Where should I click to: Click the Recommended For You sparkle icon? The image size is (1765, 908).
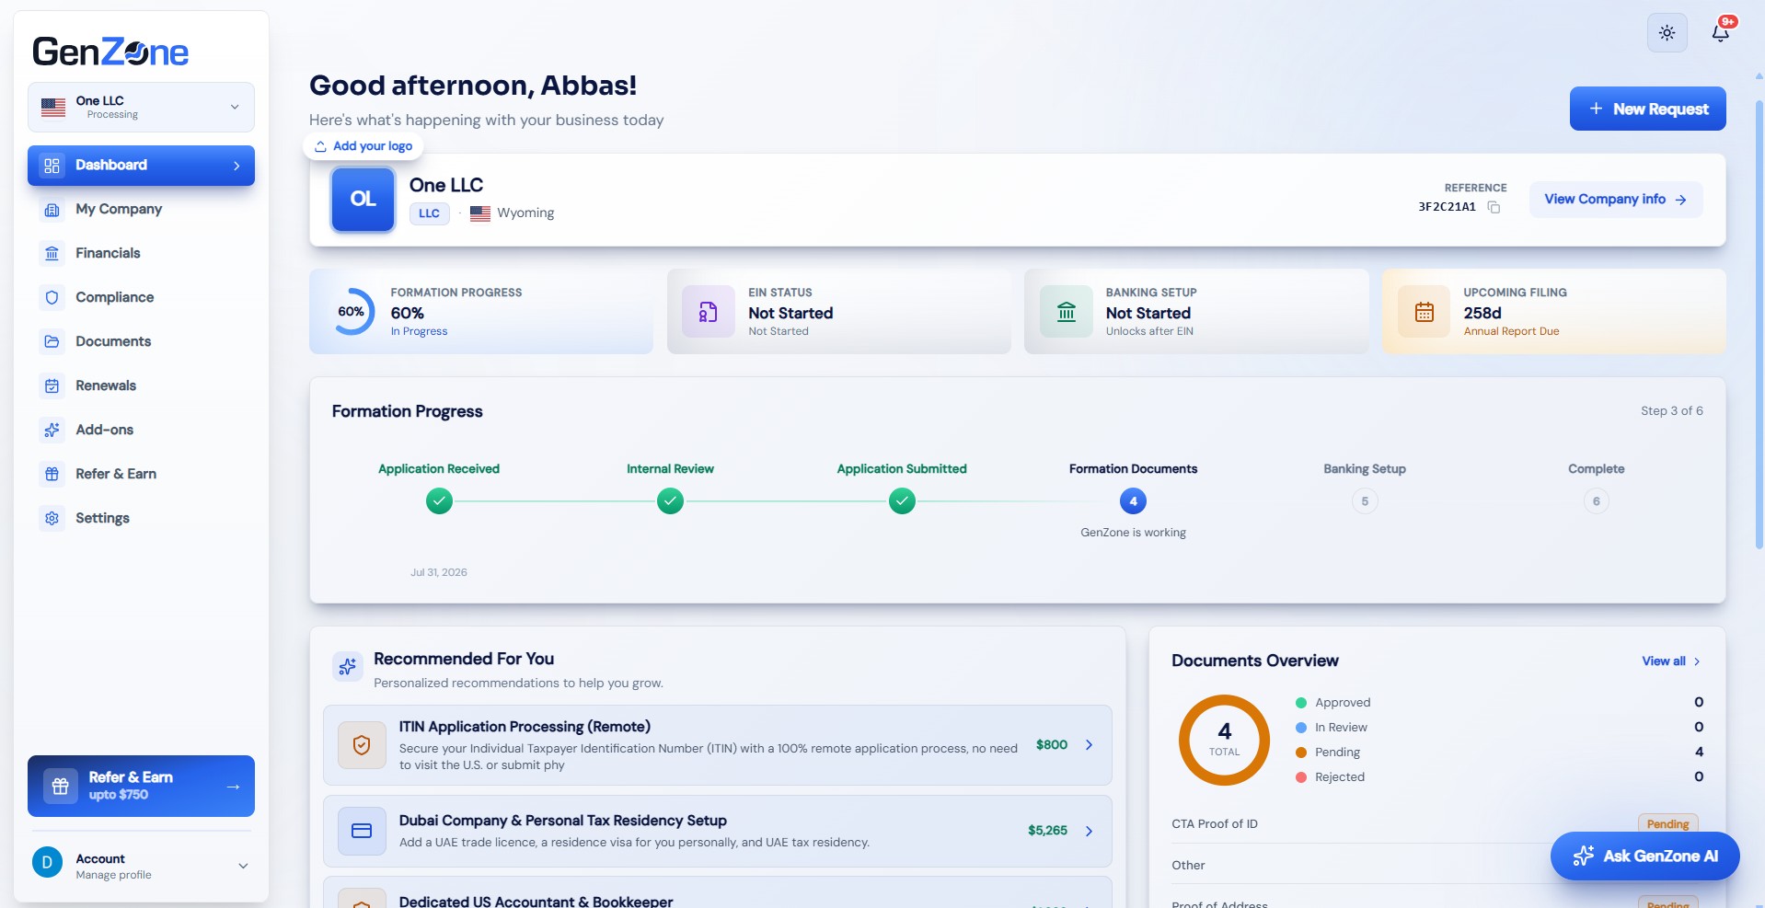[348, 667]
